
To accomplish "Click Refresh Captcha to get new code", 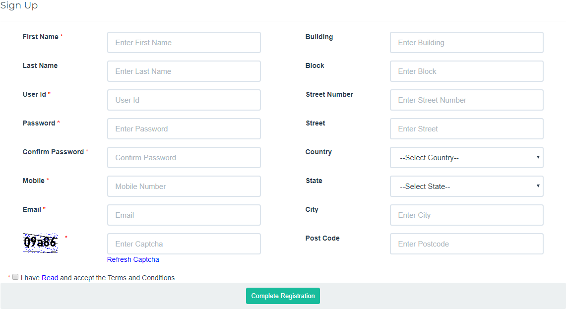I will (133, 259).
